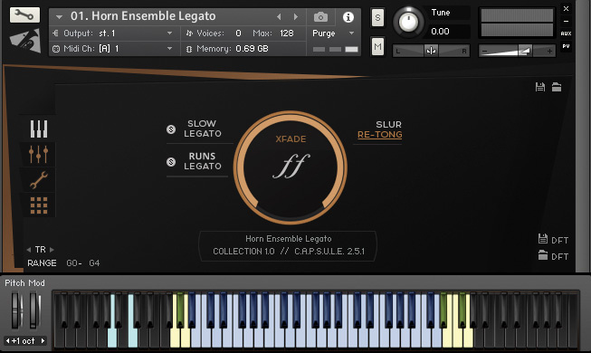Click the Tune value 0.00
Image resolution: width=591 pixels, height=353 pixels.
pos(440,32)
